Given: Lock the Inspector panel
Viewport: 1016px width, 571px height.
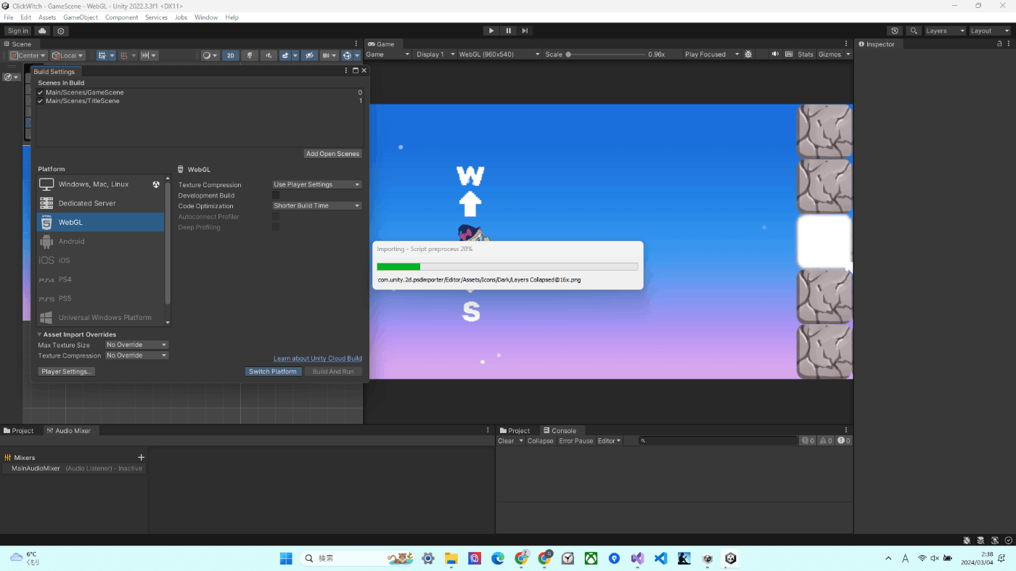Looking at the screenshot, I should point(999,44).
